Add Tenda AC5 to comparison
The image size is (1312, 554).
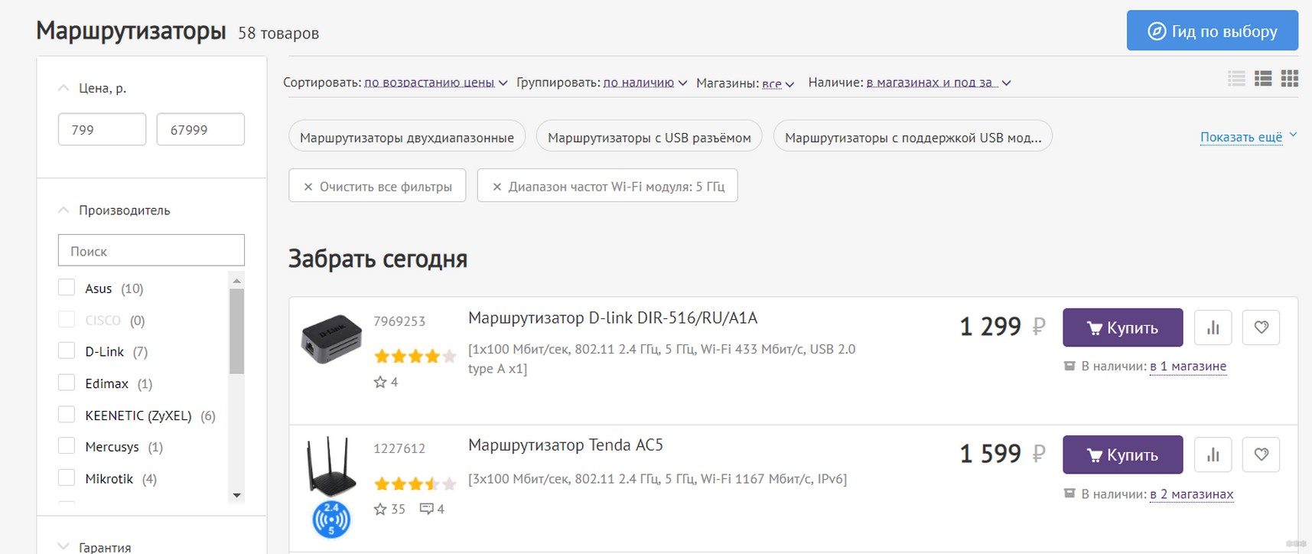coord(1213,455)
